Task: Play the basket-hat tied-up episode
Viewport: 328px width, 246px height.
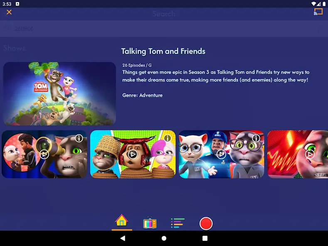Action: point(133,155)
